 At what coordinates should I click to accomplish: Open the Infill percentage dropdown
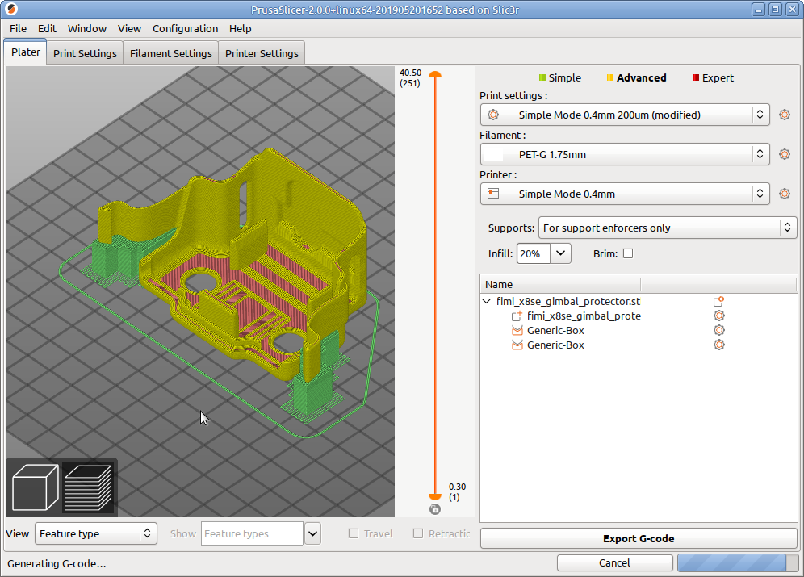coord(561,253)
